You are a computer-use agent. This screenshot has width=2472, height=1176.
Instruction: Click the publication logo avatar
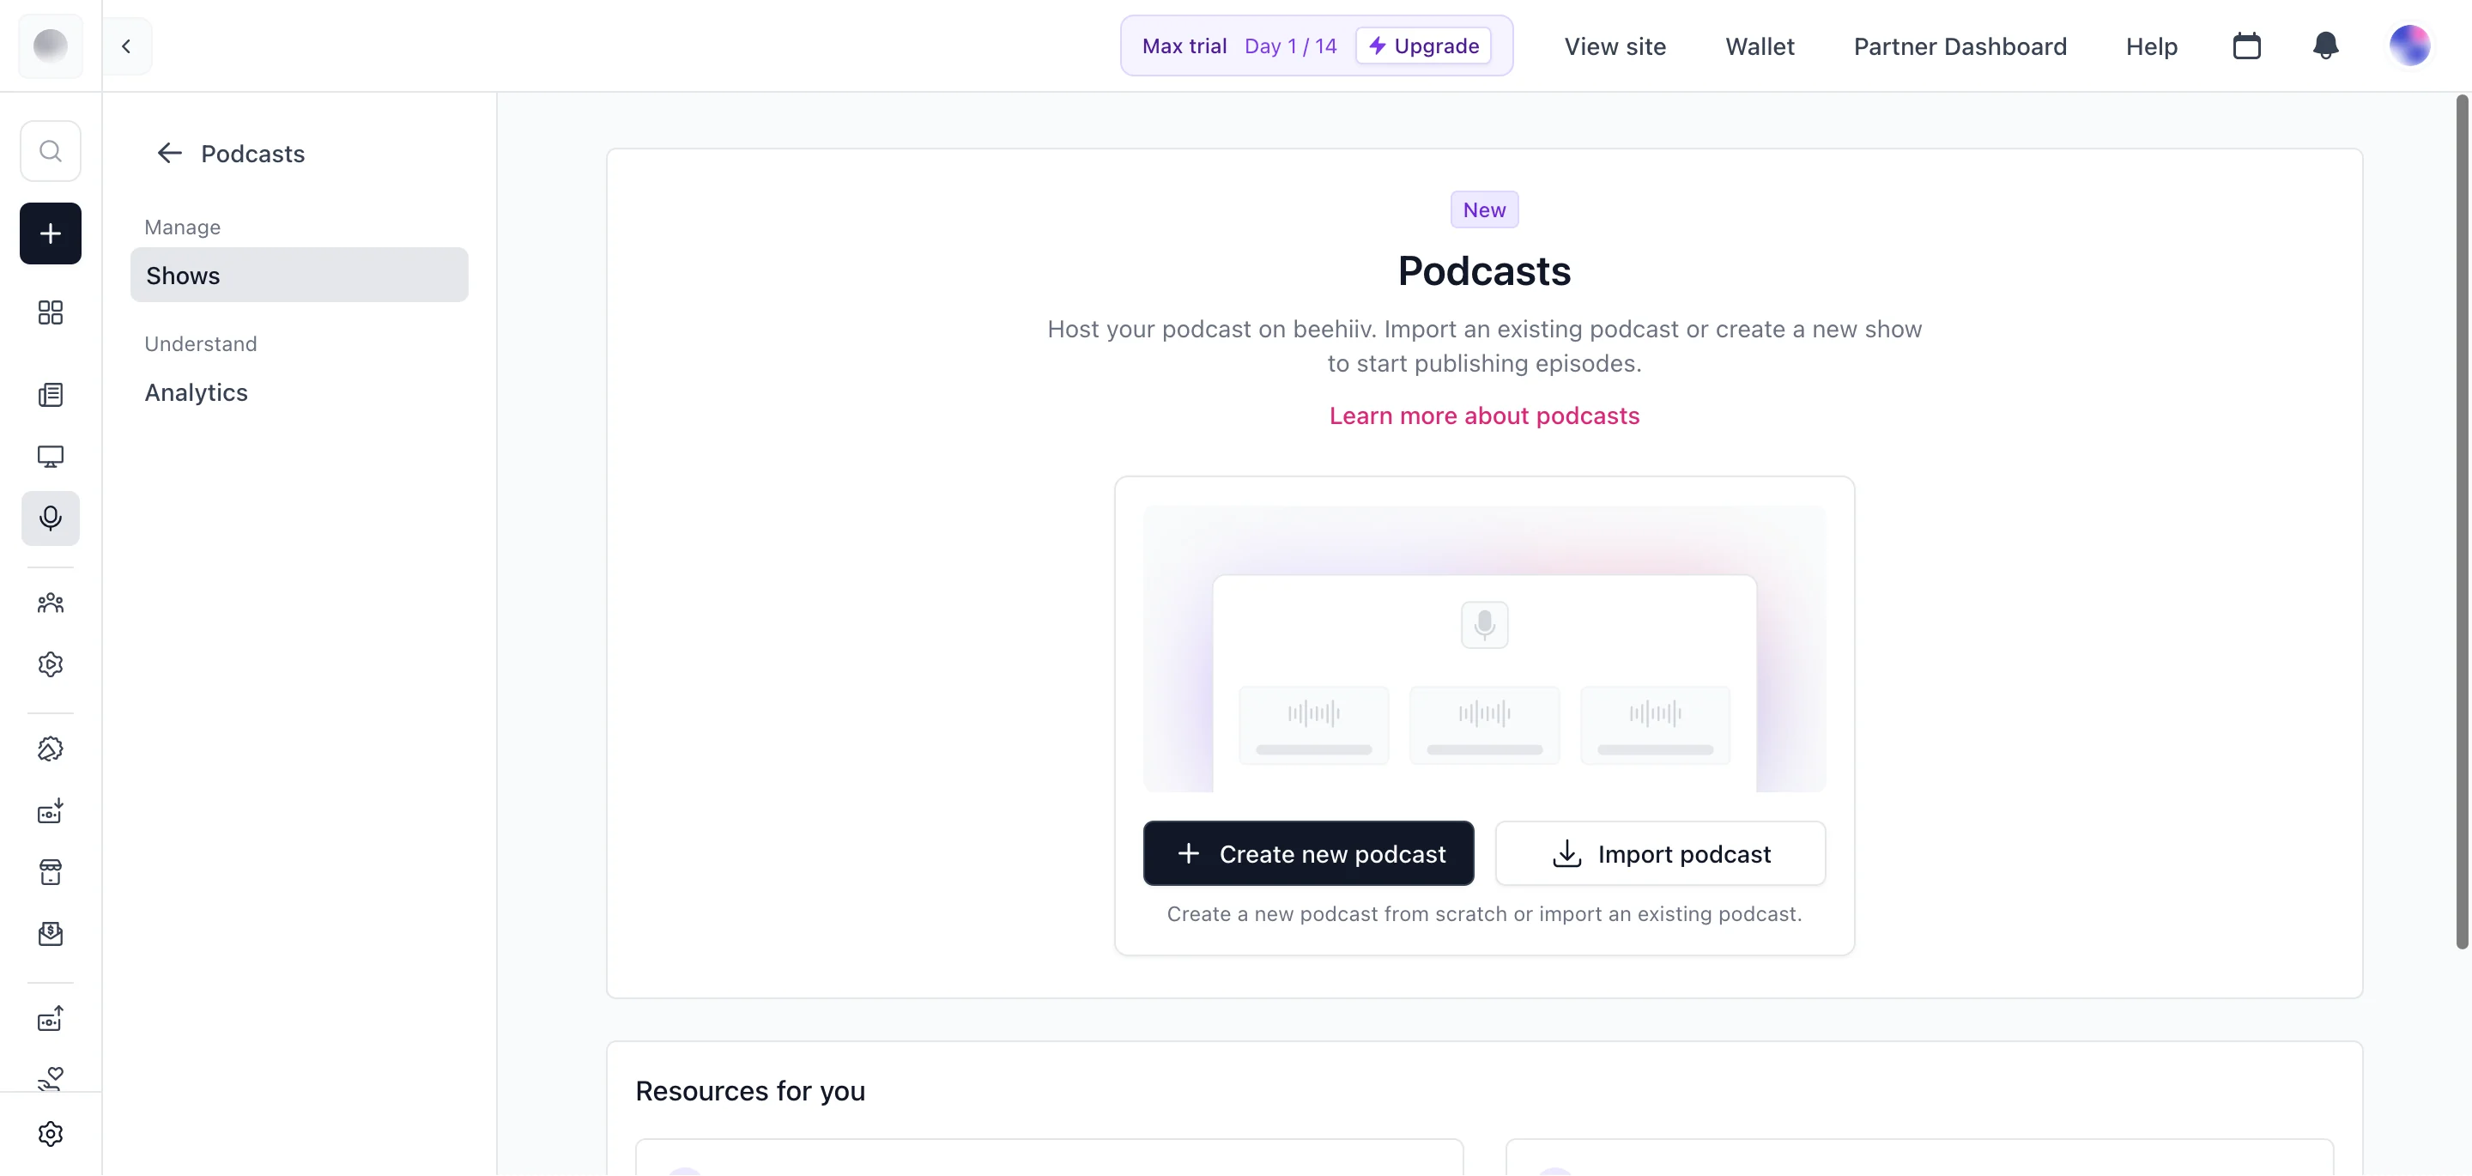click(50, 45)
